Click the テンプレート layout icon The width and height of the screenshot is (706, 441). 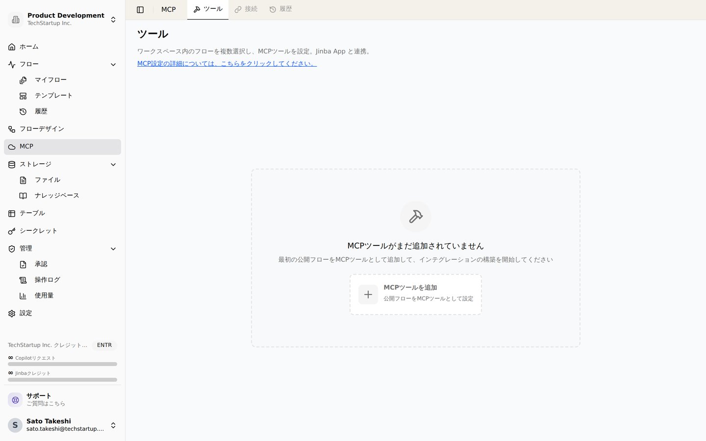23,96
